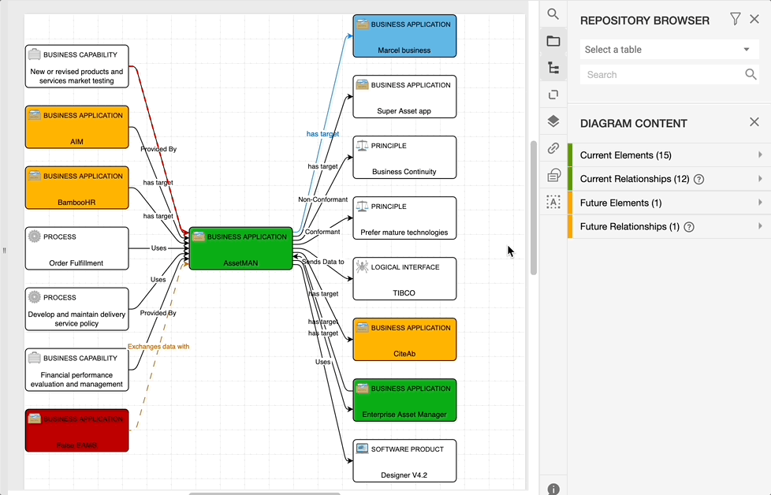This screenshot has height=495, width=771.
Task: Click the horizontal scrollbar under the diagram
Action: tap(265, 493)
